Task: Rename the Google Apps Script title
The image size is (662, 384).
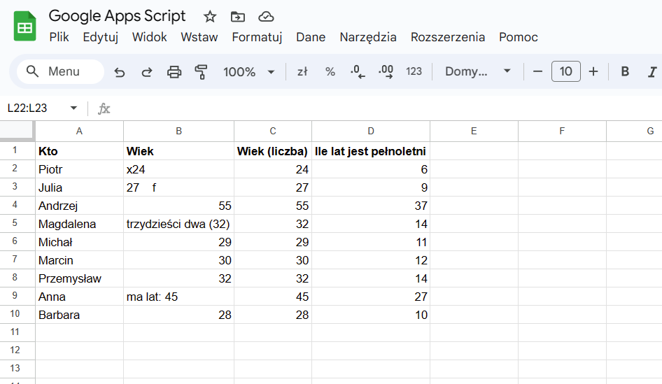Action: 117,16
